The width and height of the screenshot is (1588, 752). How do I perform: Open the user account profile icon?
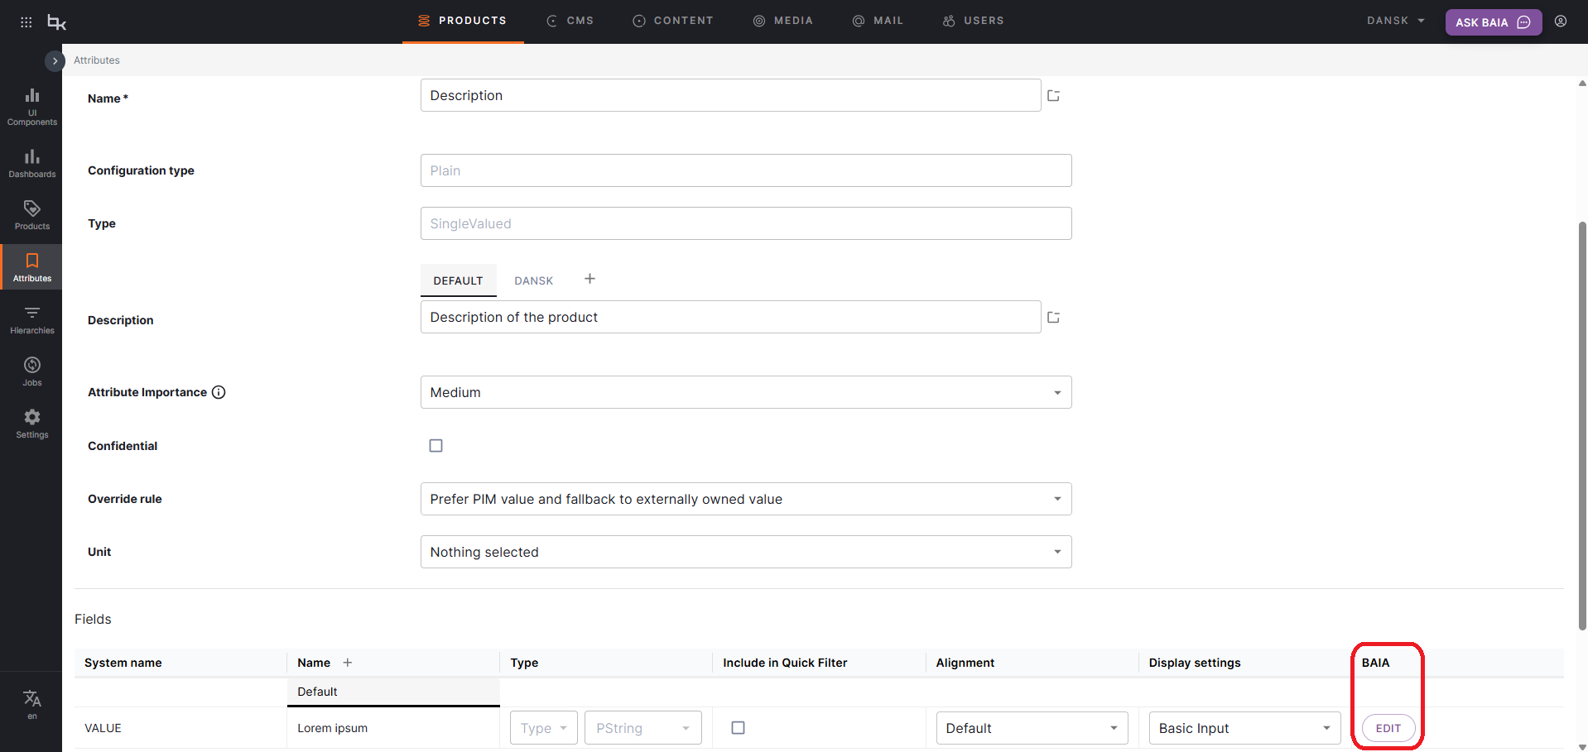(1561, 22)
